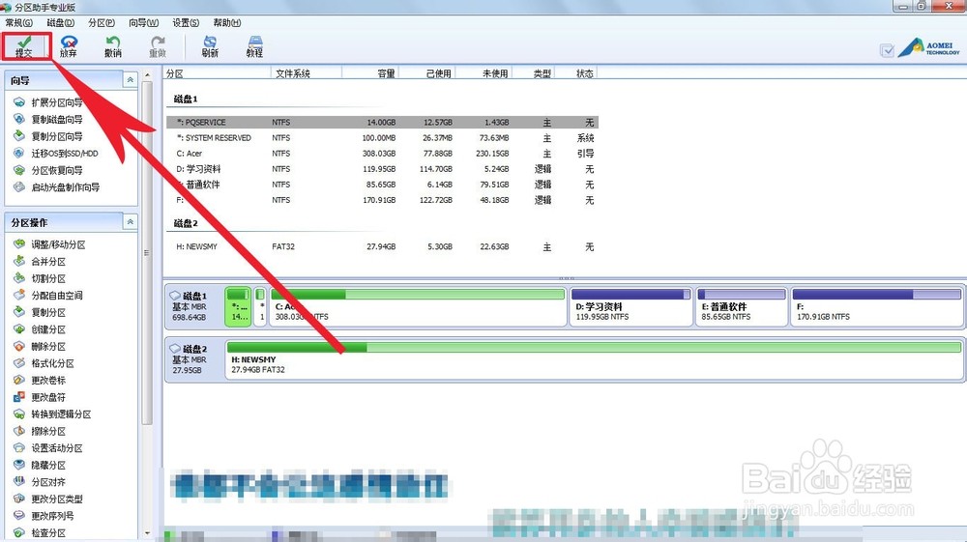The height and width of the screenshot is (542, 967).
Task: Launch 迁移OS到SSD/HDD wizard
Action: (64, 154)
